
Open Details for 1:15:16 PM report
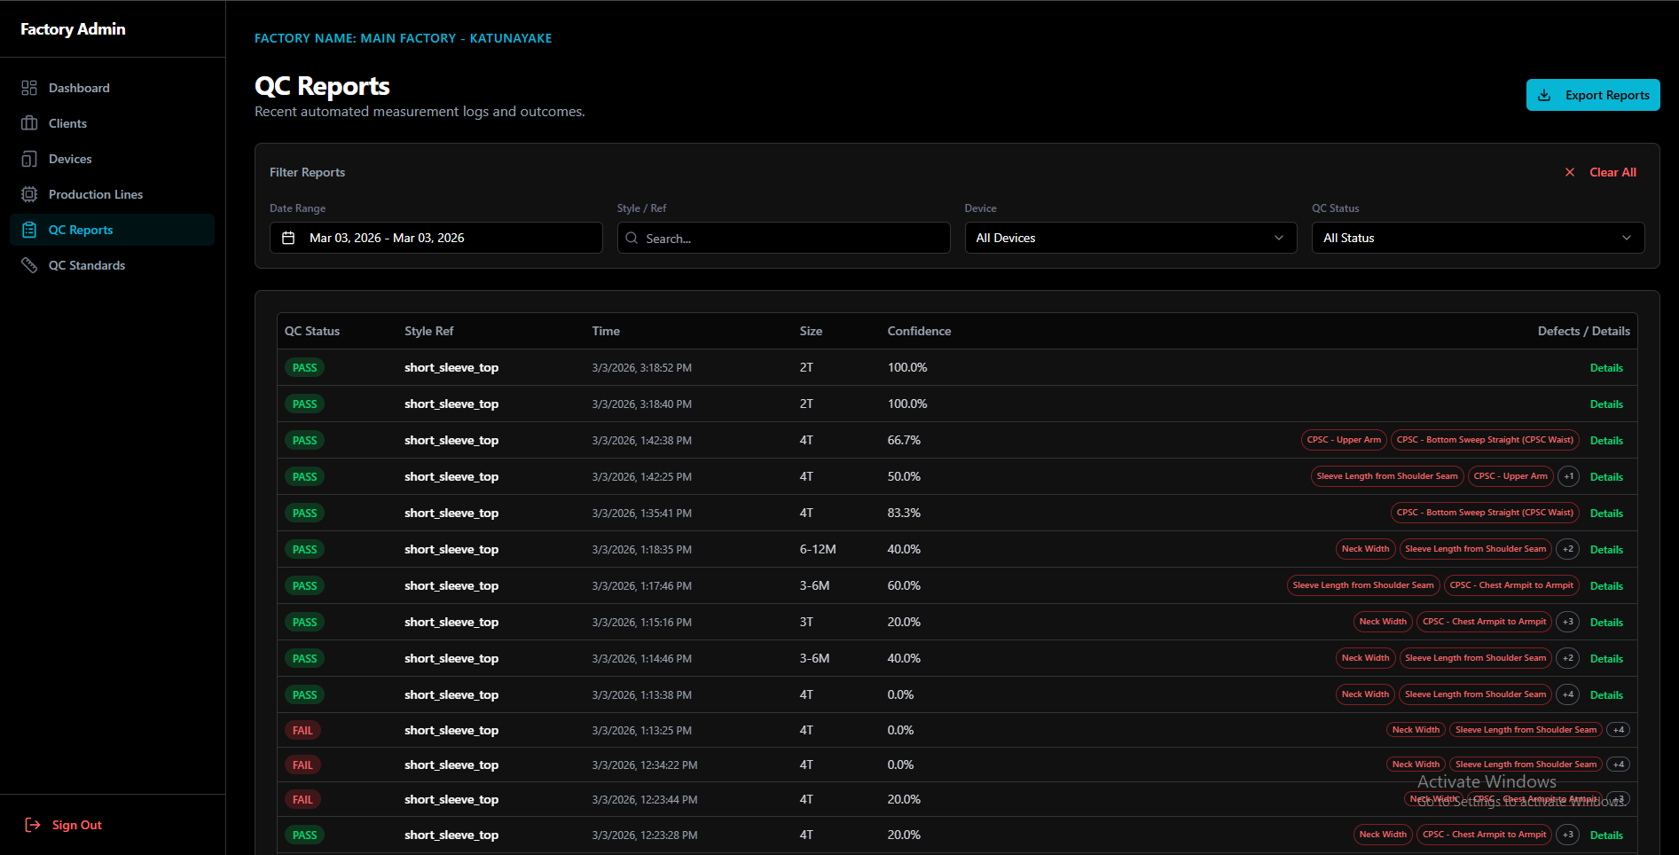pyautogui.click(x=1606, y=623)
